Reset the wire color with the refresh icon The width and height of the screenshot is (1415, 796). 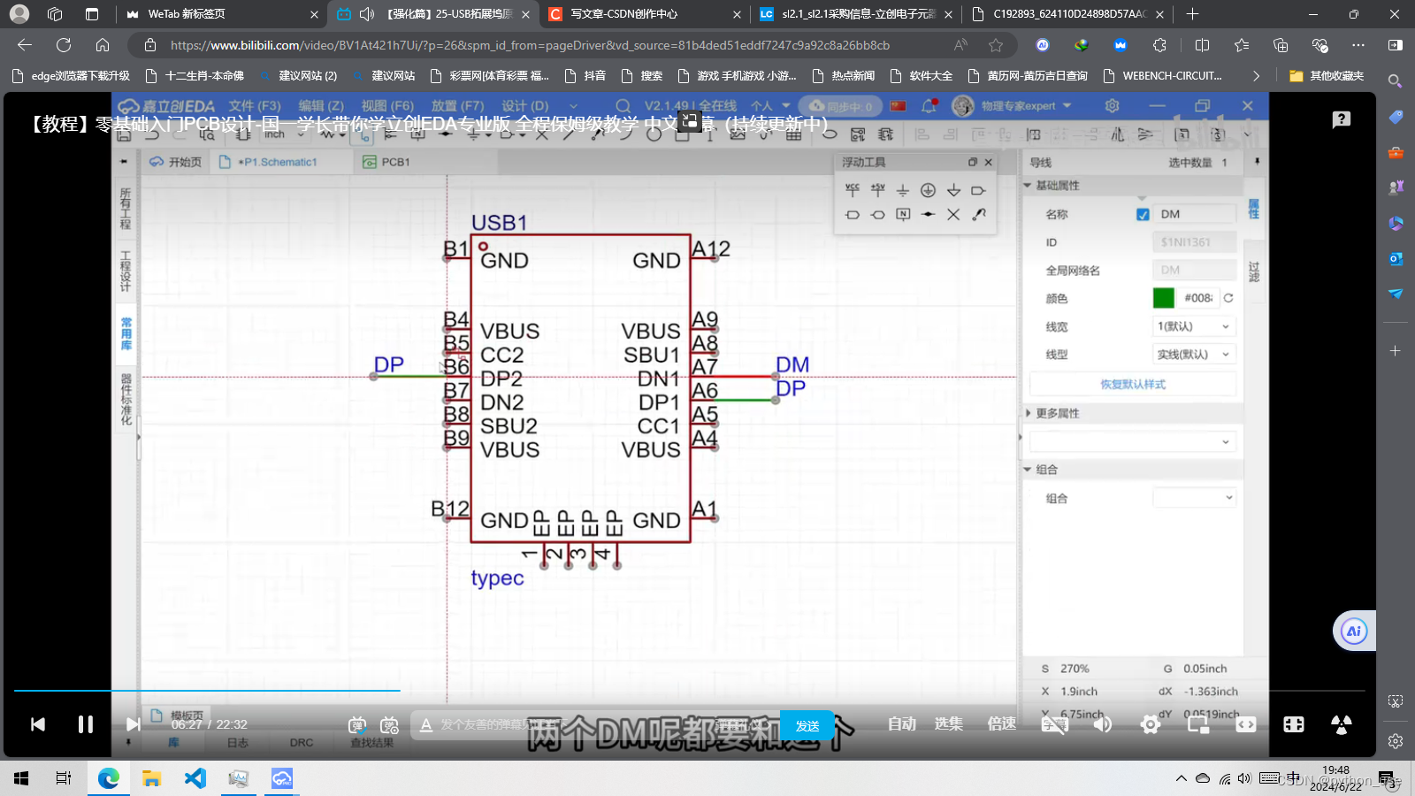pos(1228,298)
